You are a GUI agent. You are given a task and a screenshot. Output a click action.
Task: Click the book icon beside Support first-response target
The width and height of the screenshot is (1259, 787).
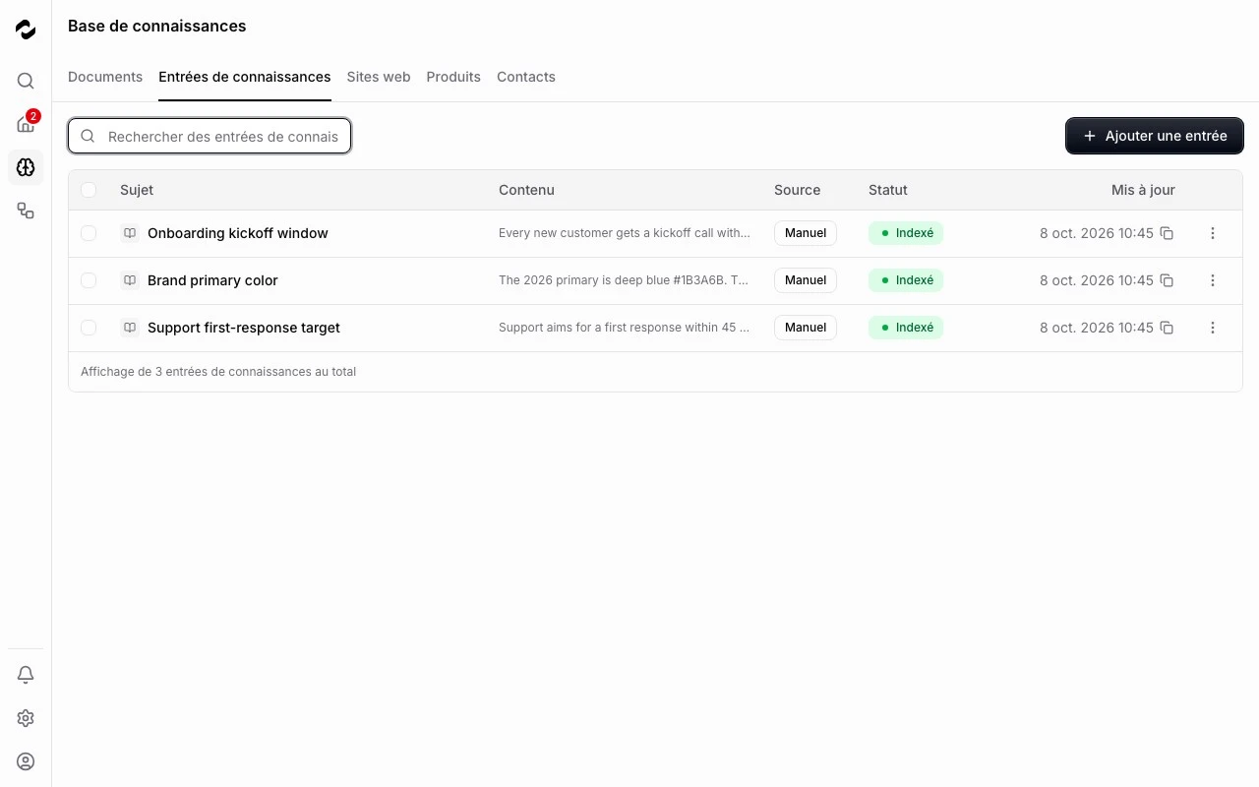130,328
